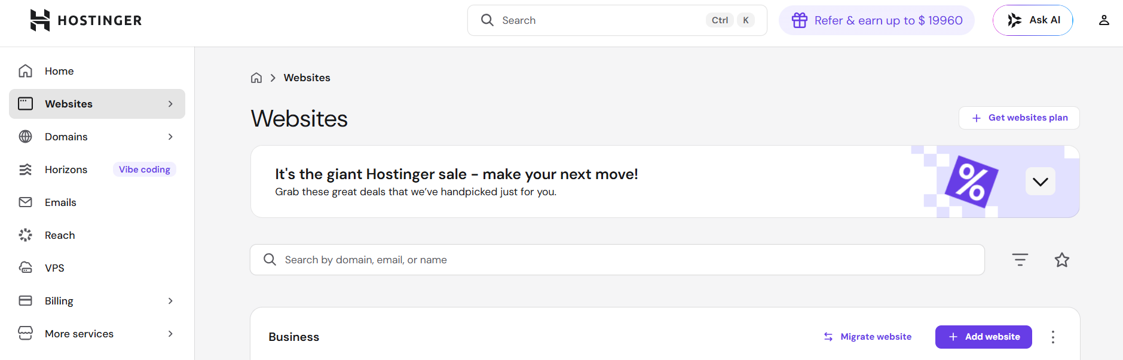Focus the domain, email, or name search field
The width and height of the screenshot is (1123, 360).
point(622,260)
